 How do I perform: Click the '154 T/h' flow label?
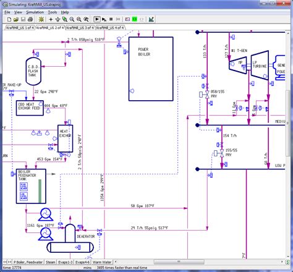(230, 135)
